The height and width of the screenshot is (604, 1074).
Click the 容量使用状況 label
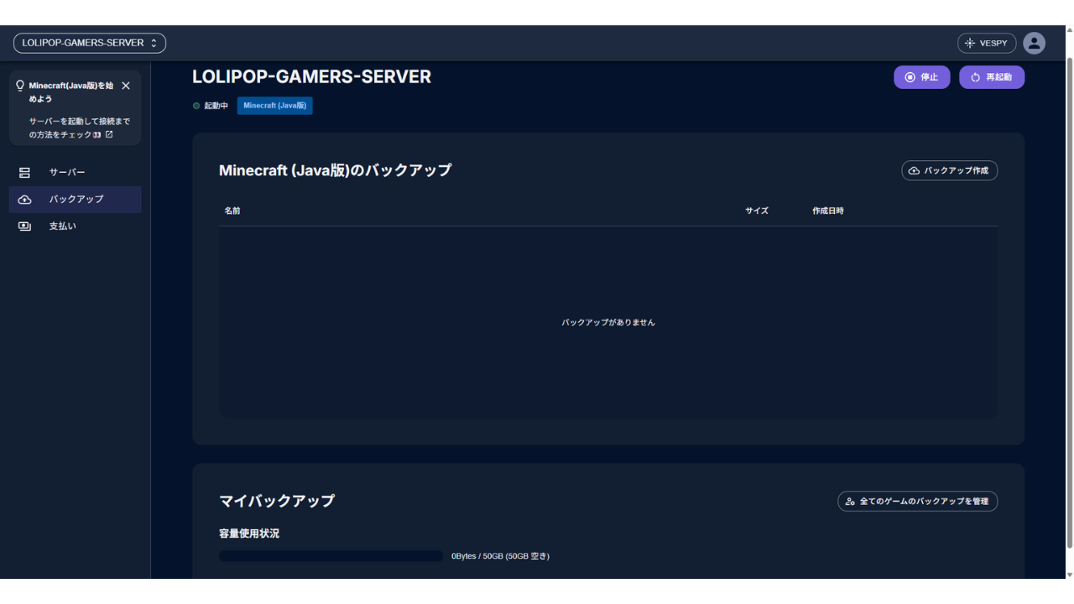(249, 534)
